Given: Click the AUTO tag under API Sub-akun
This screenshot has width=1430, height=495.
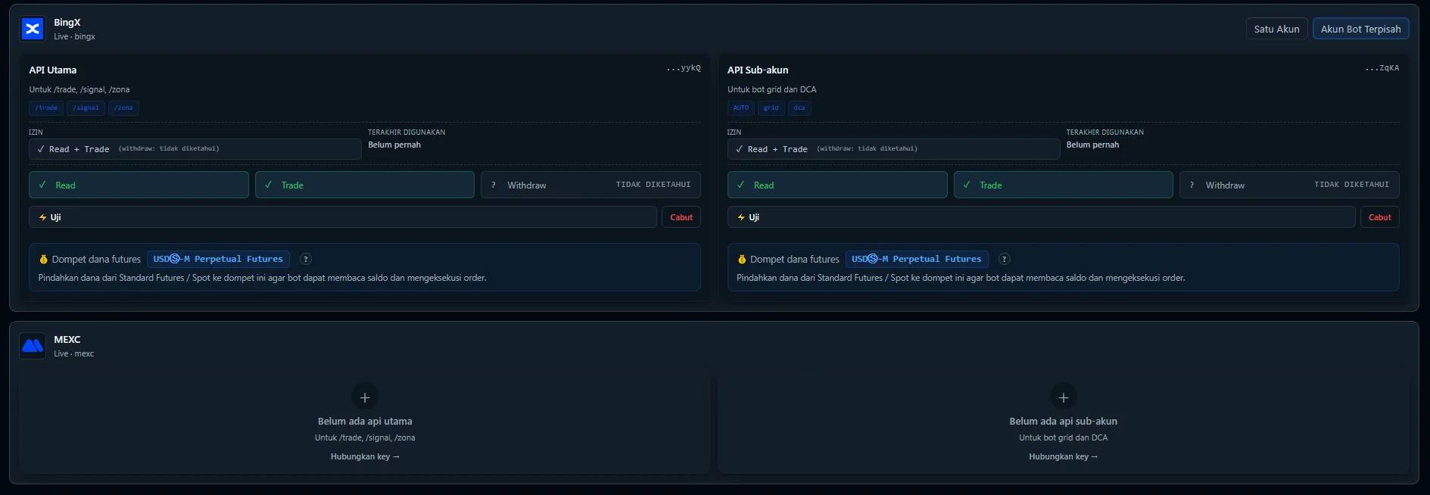Looking at the screenshot, I should pyautogui.click(x=741, y=108).
